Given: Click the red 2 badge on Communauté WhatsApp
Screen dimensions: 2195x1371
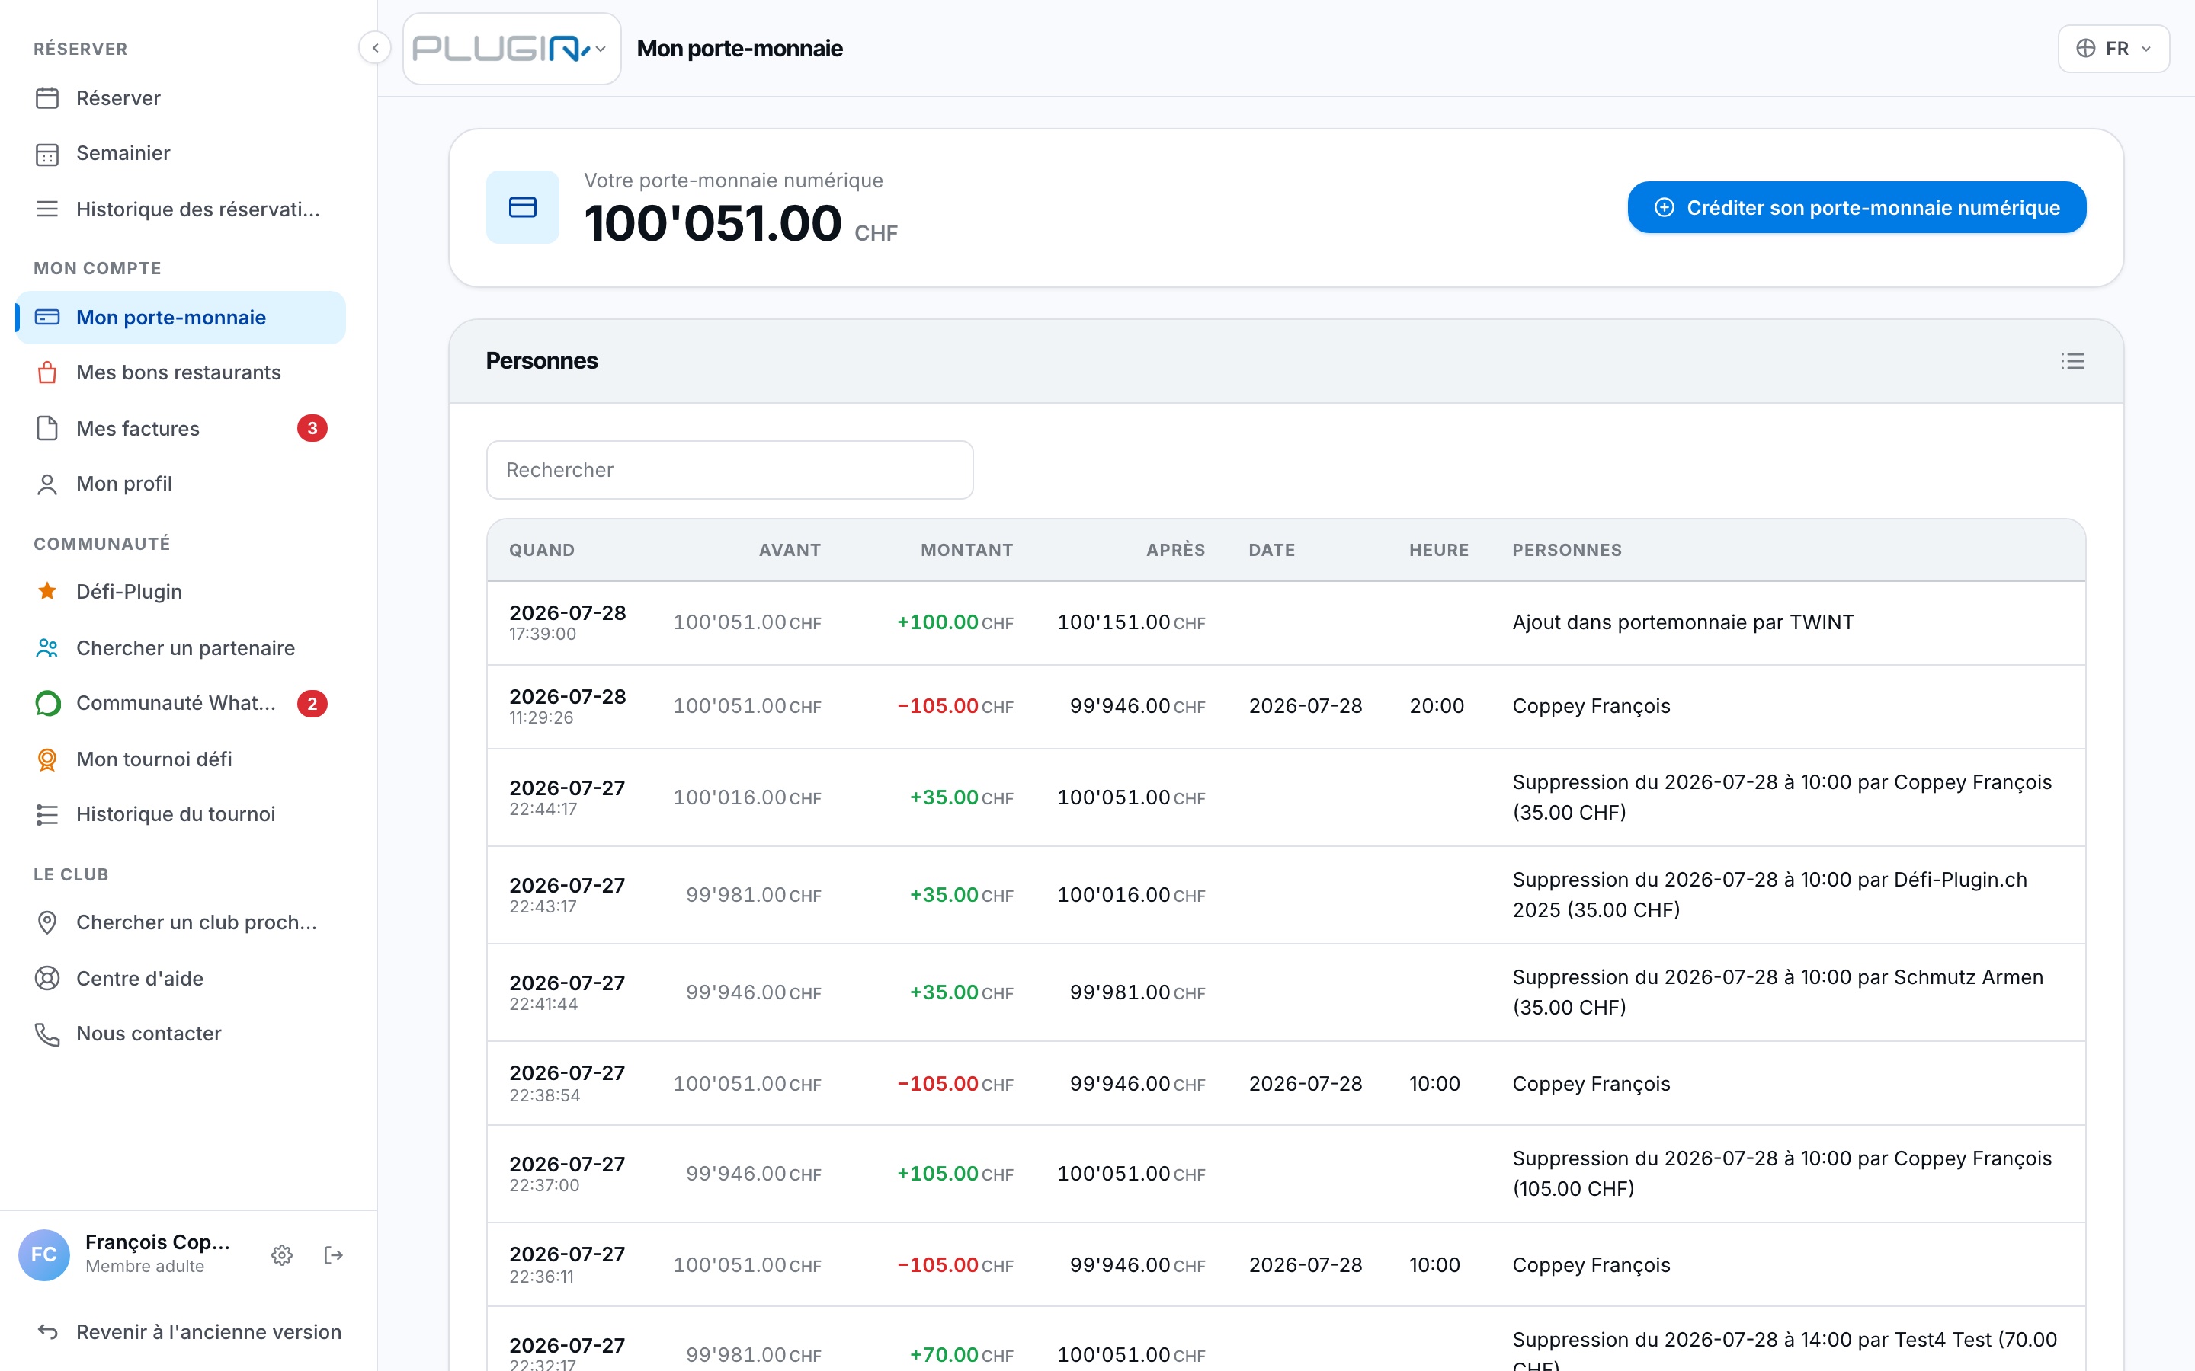Looking at the screenshot, I should pos(312,704).
